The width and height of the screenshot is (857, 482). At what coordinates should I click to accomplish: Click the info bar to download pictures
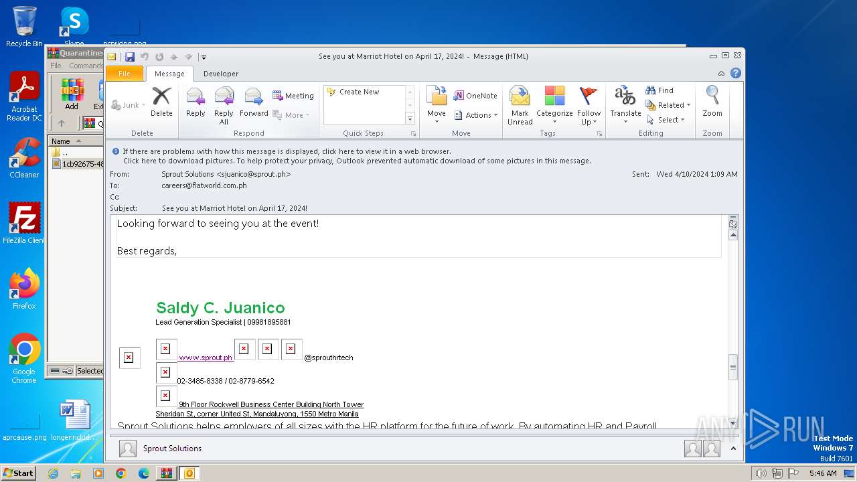point(357,161)
